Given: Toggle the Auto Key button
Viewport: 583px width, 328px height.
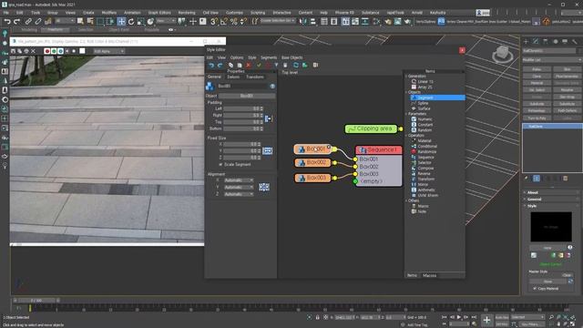Looking at the screenshot, I should (502, 317).
